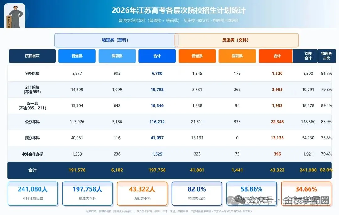Click the value 40,981 in the 民办本科 row
The width and height of the screenshot is (339, 215).
coord(77,138)
